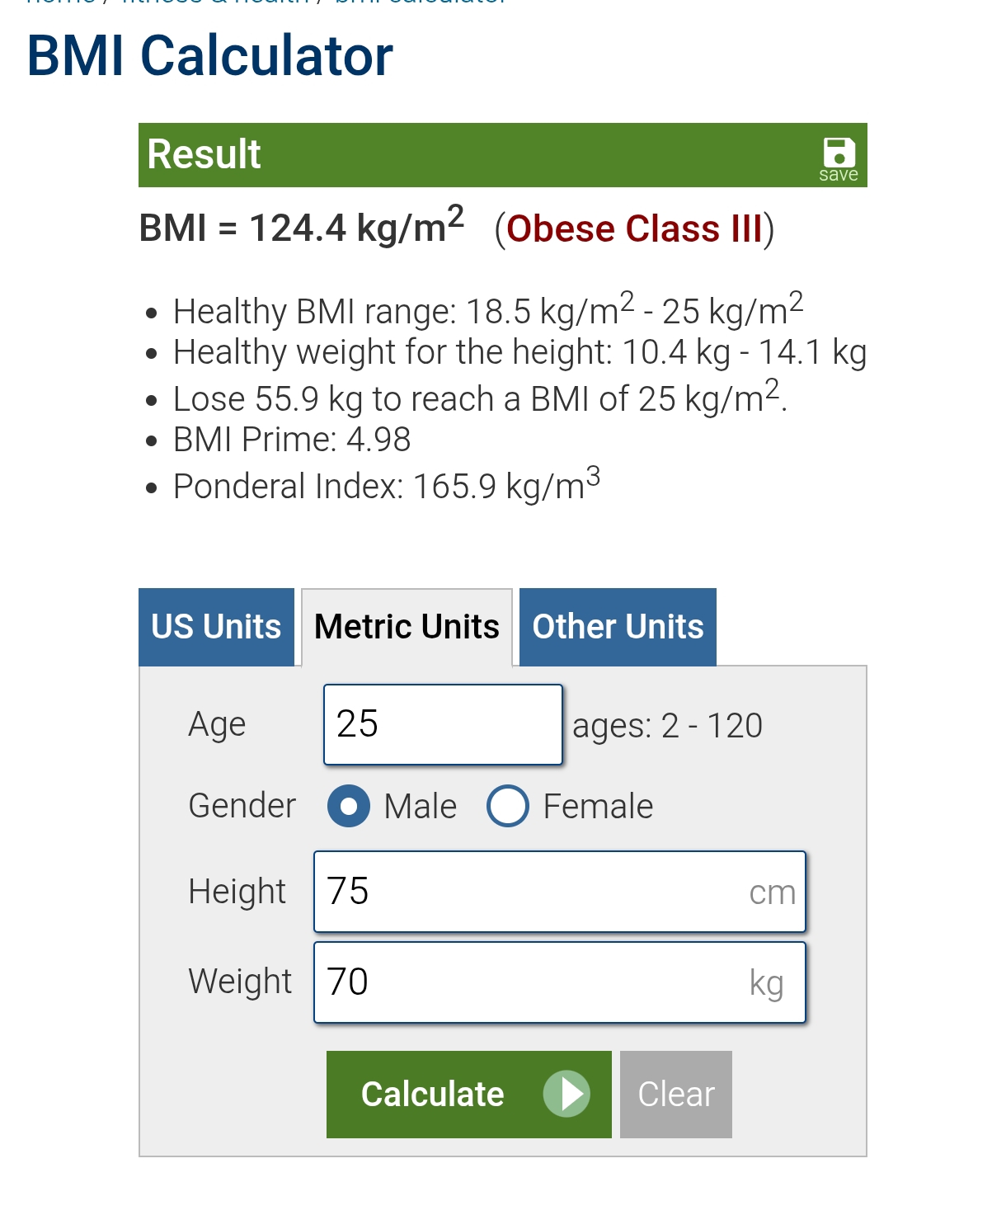
Task: Click the Height field showing 75 cm
Action: click(559, 892)
